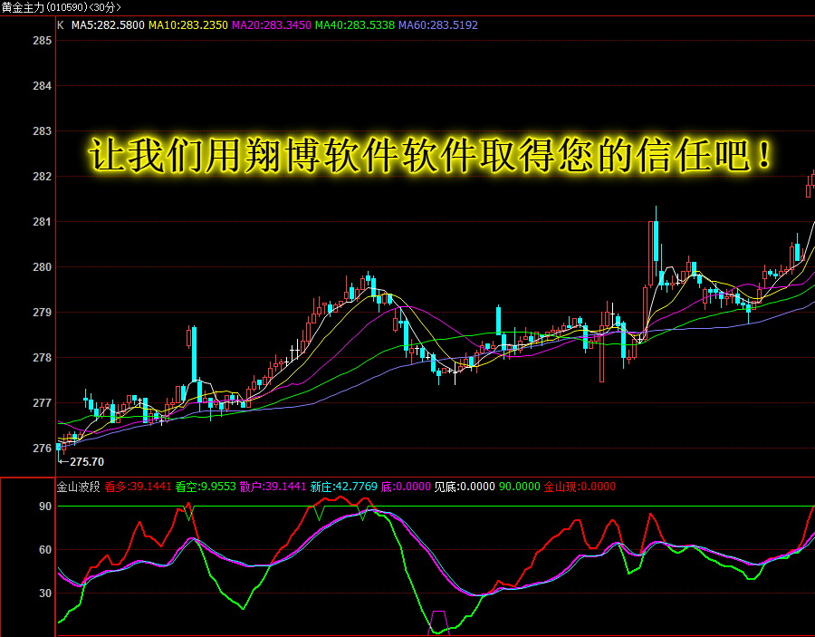Select the MA5:282.5800 indicator label
The height and width of the screenshot is (637, 815).
pos(108,25)
